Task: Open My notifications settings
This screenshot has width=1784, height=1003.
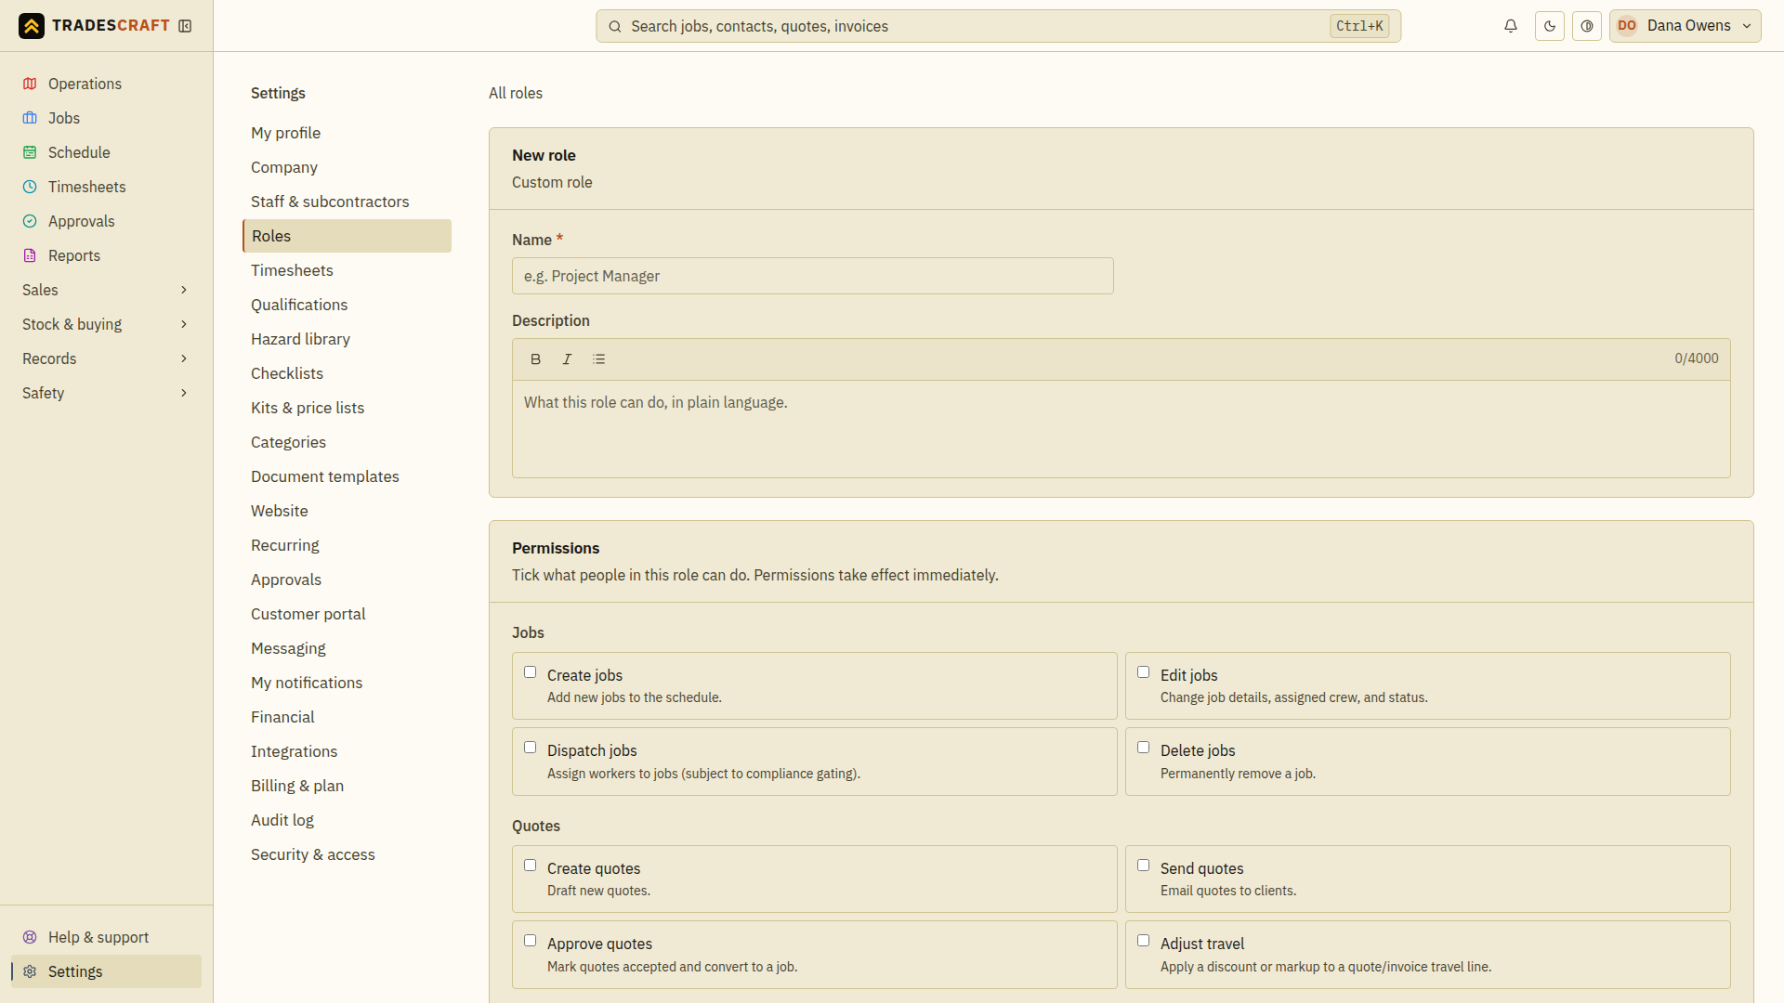Action: pyautogui.click(x=347, y=683)
